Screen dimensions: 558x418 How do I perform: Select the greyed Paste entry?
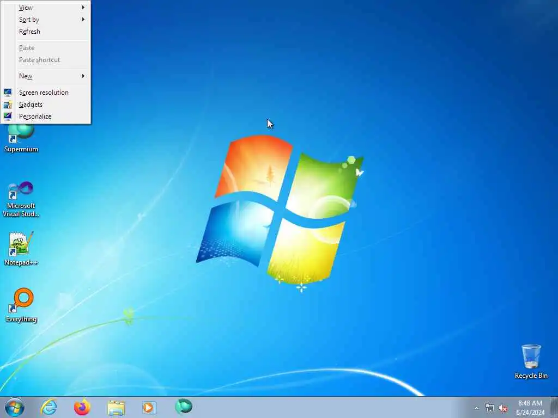click(46, 48)
